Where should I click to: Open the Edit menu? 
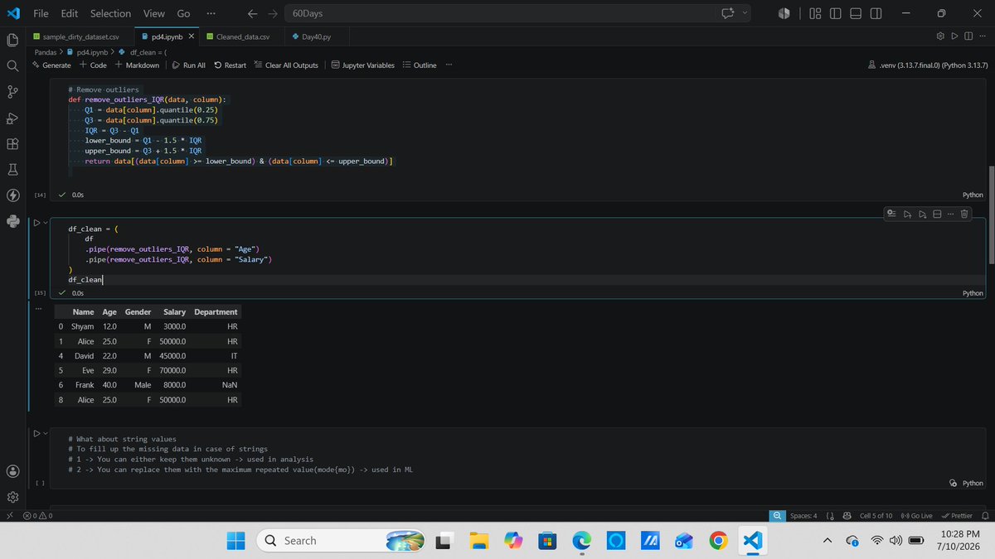[x=70, y=13]
